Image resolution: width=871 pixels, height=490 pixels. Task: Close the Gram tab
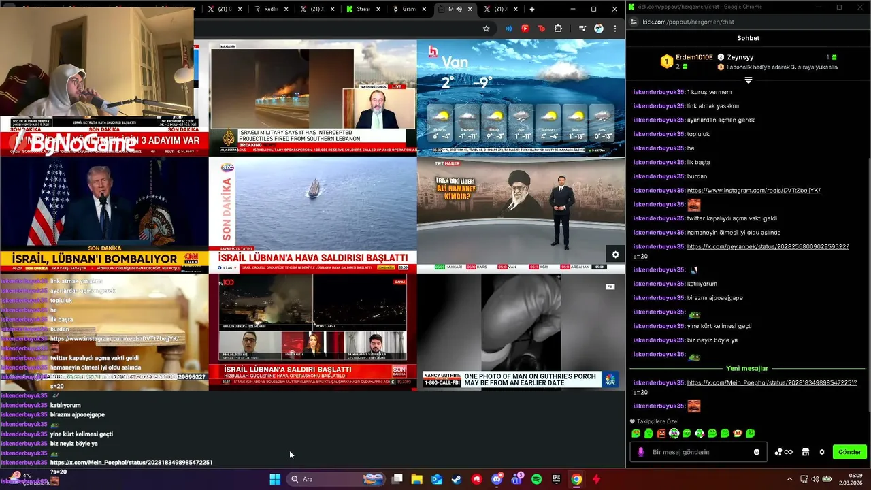click(425, 9)
